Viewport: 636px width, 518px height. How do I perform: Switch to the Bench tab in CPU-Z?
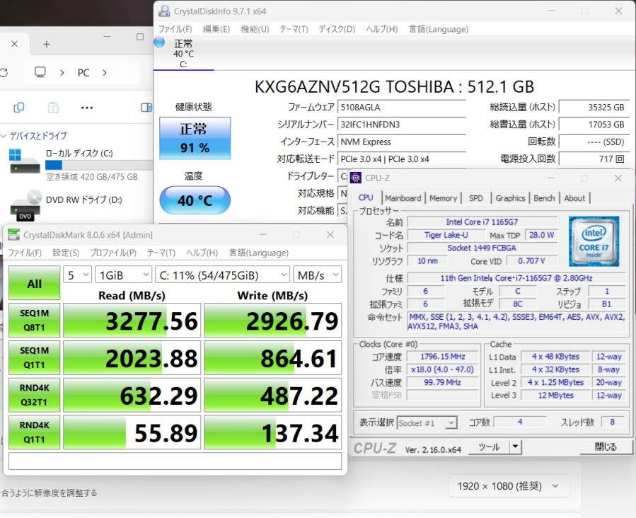[x=544, y=198]
